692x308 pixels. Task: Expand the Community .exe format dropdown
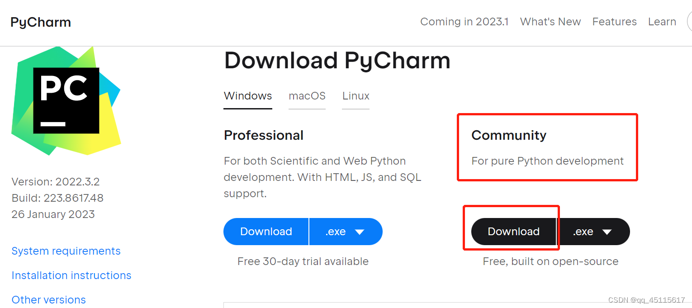(x=594, y=231)
